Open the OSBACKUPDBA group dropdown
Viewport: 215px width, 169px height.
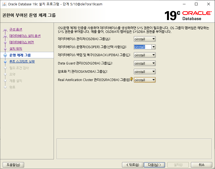145,55
